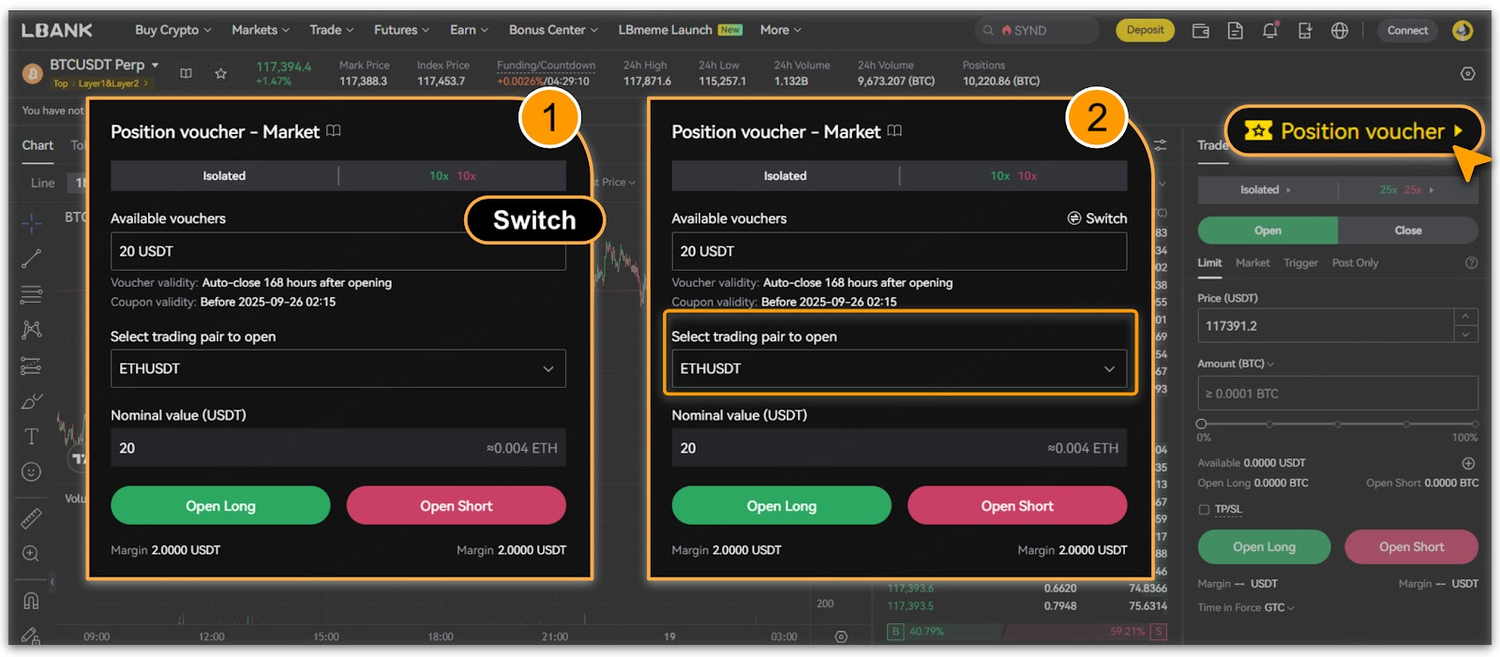Click the amount percentage slider handle
The width and height of the screenshot is (1500, 657).
point(1202,424)
